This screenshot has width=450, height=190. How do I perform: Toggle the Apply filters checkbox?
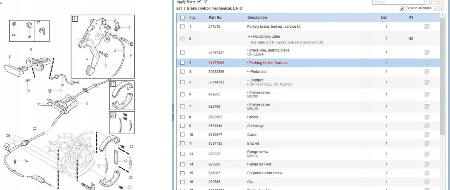click(x=199, y=1)
